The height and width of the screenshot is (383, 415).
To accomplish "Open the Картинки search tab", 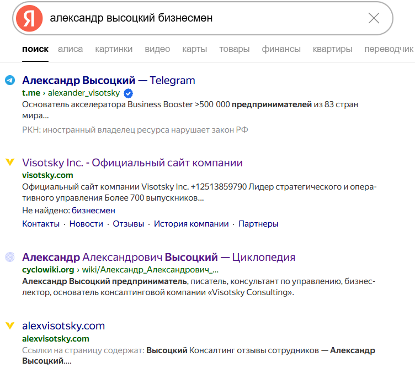I will (x=114, y=49).
